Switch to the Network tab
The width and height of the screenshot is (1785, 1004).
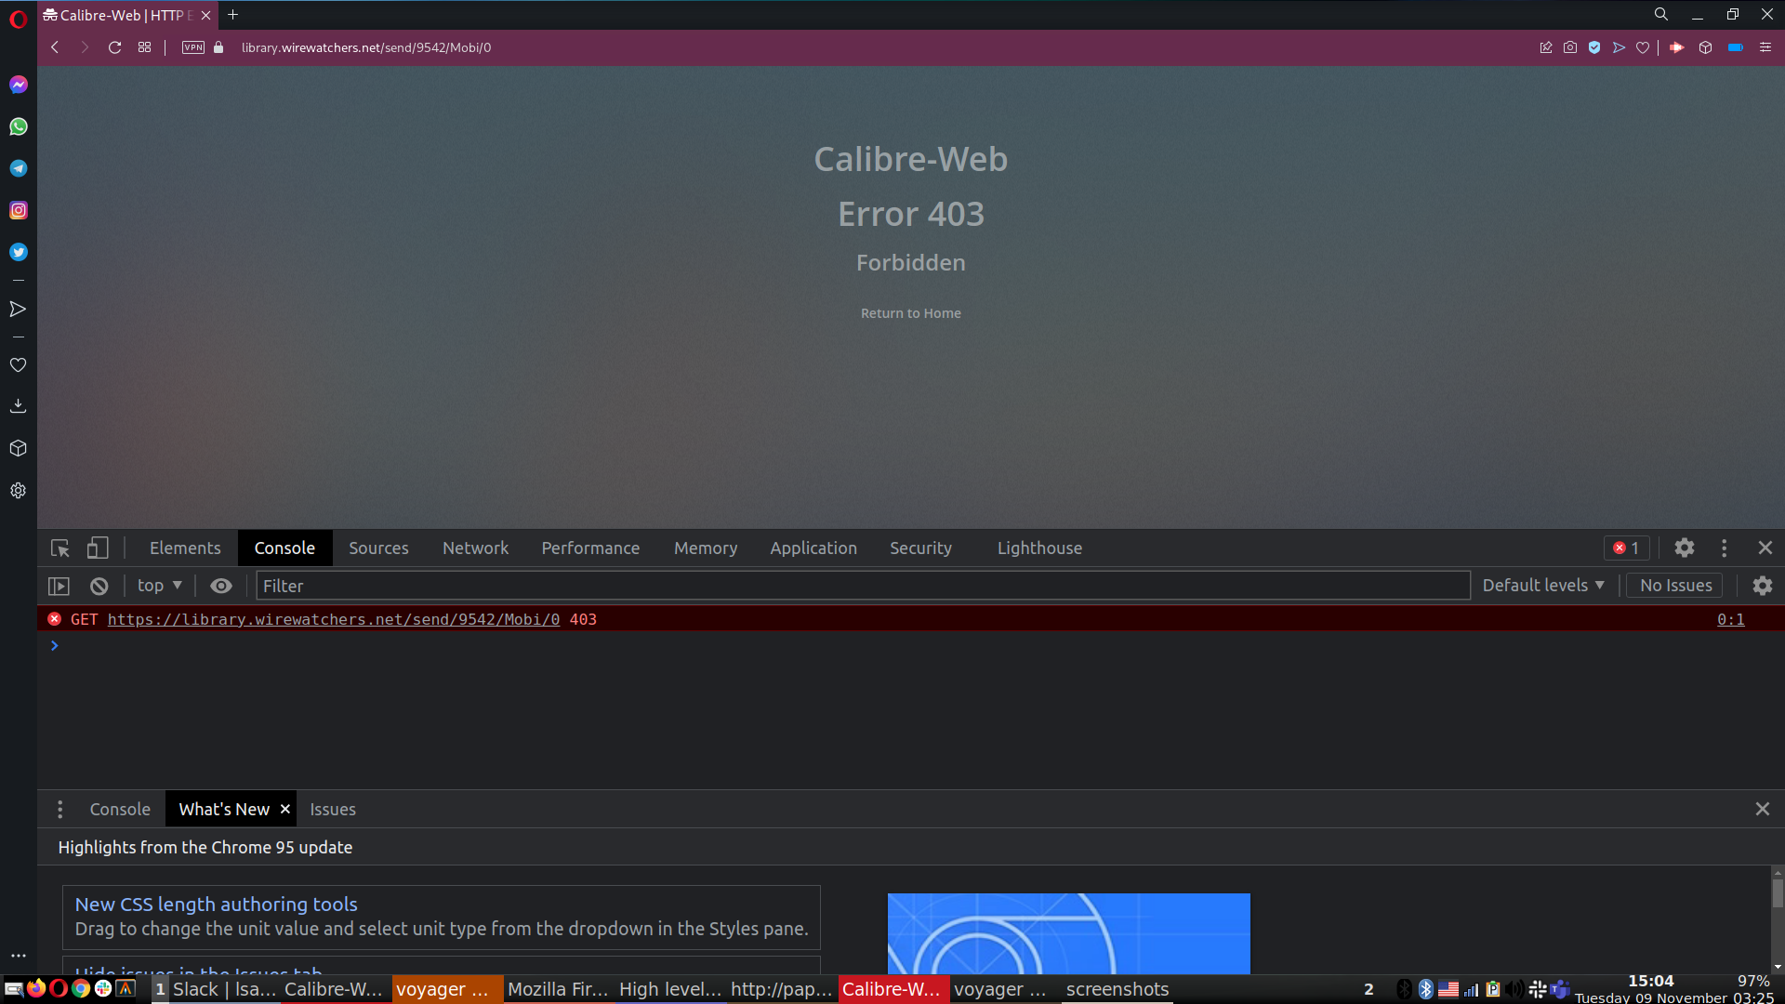(x=475, y=548)
